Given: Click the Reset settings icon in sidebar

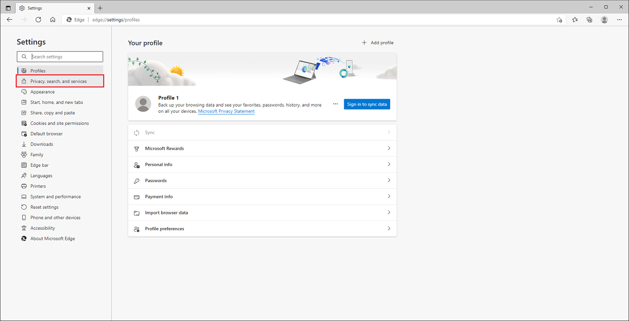Looking at the screenshot, I should (x=24, y=207).
